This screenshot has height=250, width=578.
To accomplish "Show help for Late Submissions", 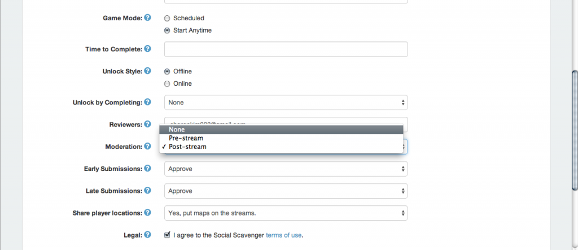I will pos(147,190).
